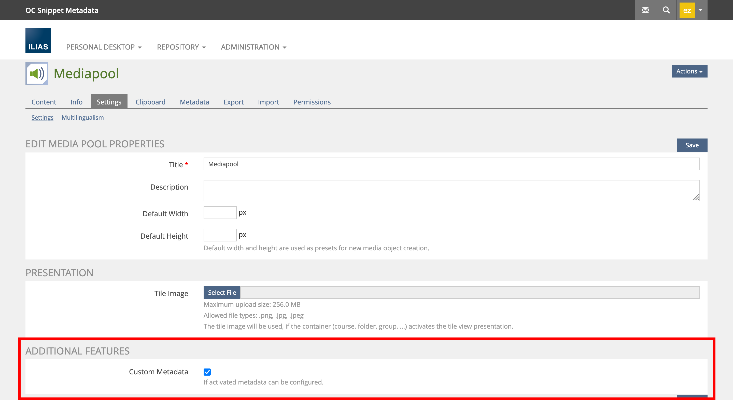Image resolution: width=733 pixels, height=400 pixels.
Task: Click the search magnifier icon
Action: click(x=666, y=10)
